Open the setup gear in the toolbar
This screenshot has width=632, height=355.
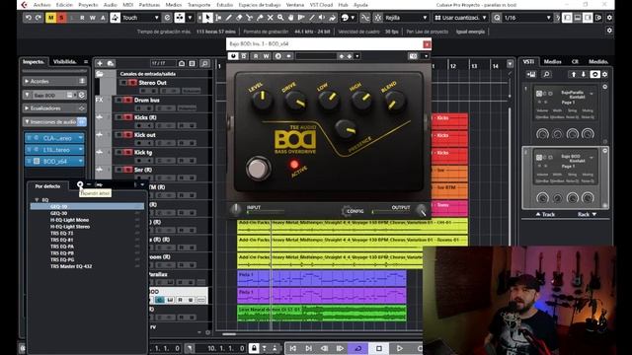coord(609,18)
